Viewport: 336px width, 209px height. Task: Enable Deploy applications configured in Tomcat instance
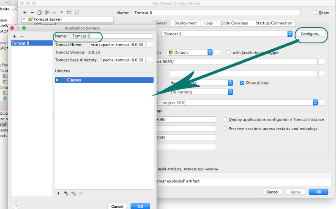tap(224, 119)
